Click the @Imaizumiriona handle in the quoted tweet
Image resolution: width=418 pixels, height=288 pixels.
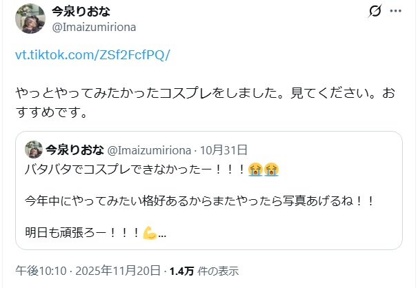[151, 150]
